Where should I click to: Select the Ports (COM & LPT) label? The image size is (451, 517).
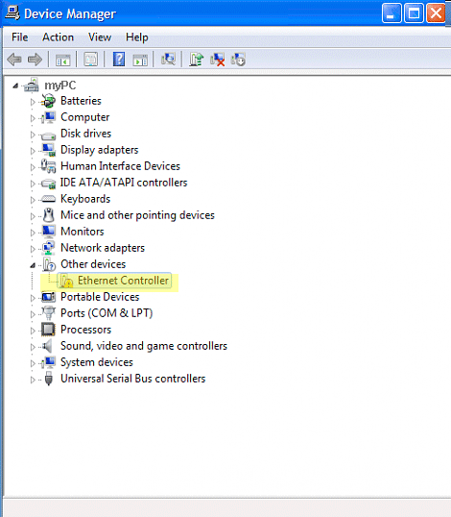107,313
